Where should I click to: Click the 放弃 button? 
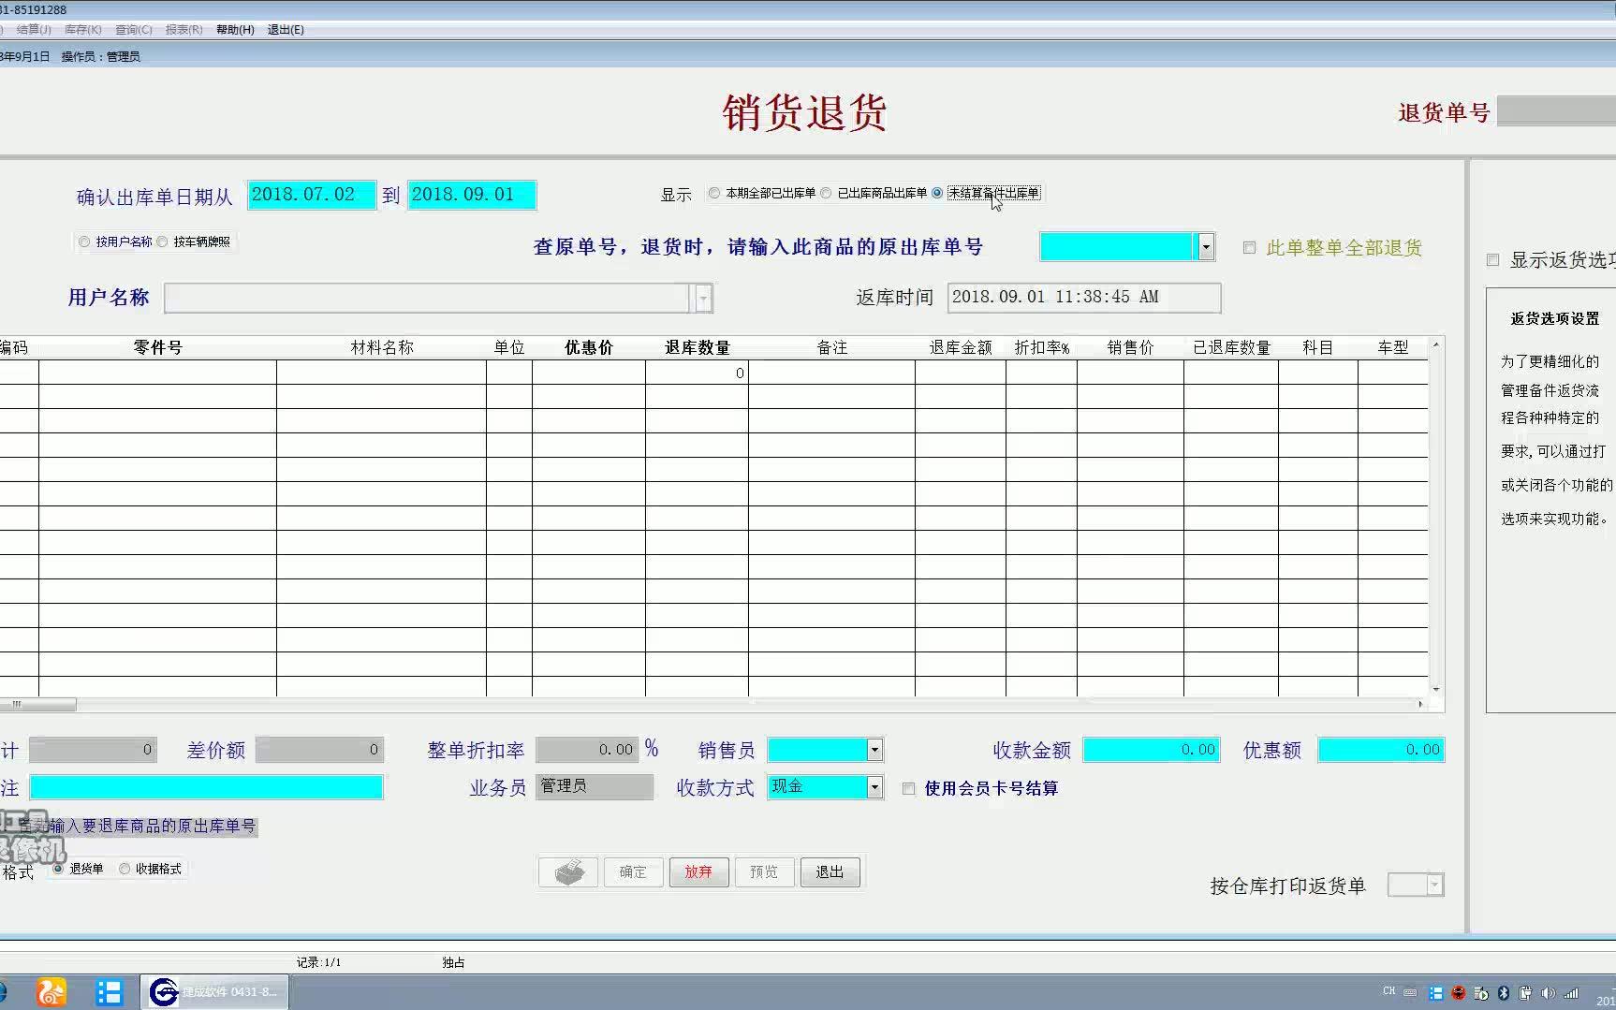[x=698, y=872]
